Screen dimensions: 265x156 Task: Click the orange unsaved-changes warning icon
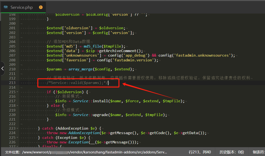[x=41, y=7]
